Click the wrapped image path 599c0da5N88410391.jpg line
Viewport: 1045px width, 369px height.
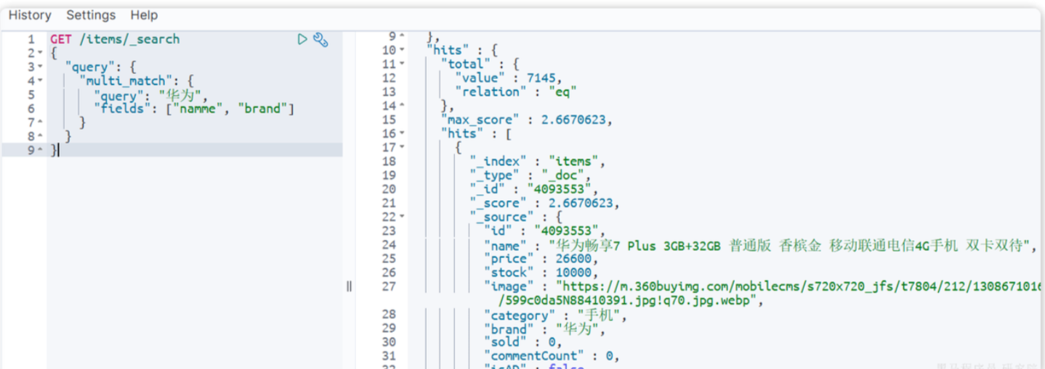coord(632,300)
